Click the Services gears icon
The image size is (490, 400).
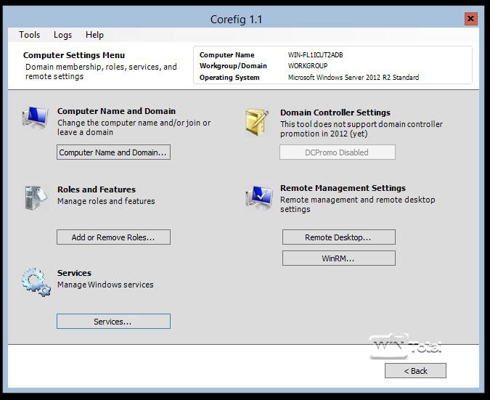[x=36, y=282]
